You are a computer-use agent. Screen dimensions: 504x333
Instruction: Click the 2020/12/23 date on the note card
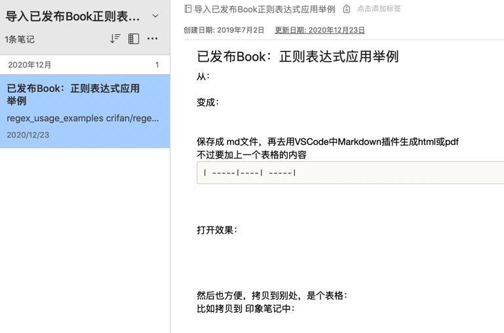click(28, 135)
